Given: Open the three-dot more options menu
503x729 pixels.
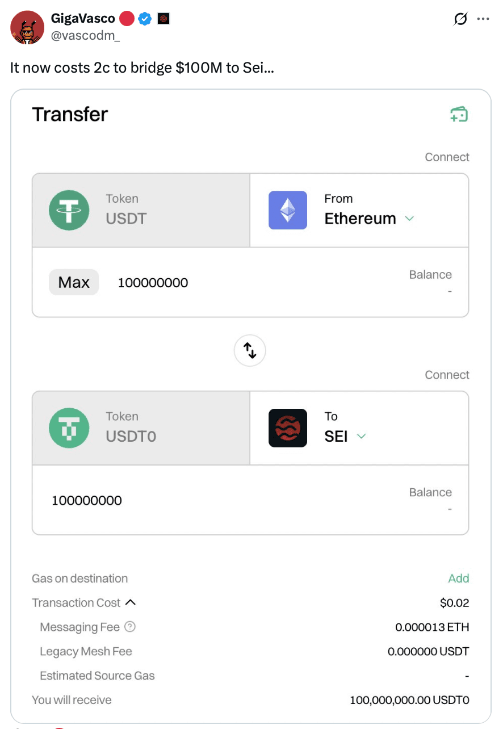Looking at the screenshot, I should point(483,19).
